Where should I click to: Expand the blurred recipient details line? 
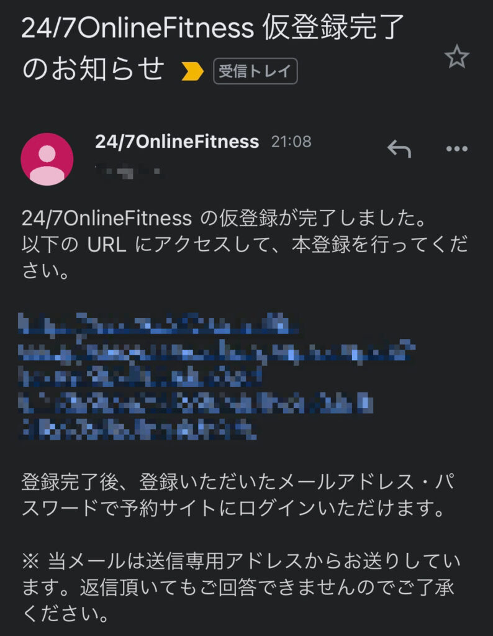pos(128,171)
